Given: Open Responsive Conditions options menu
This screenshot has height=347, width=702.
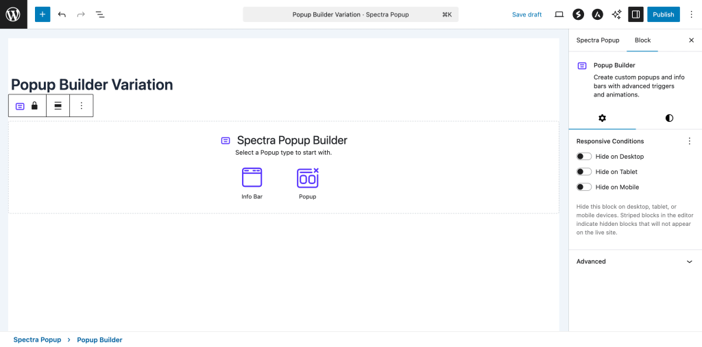Looking at the screenshot, I should click(x=690, y=141).
